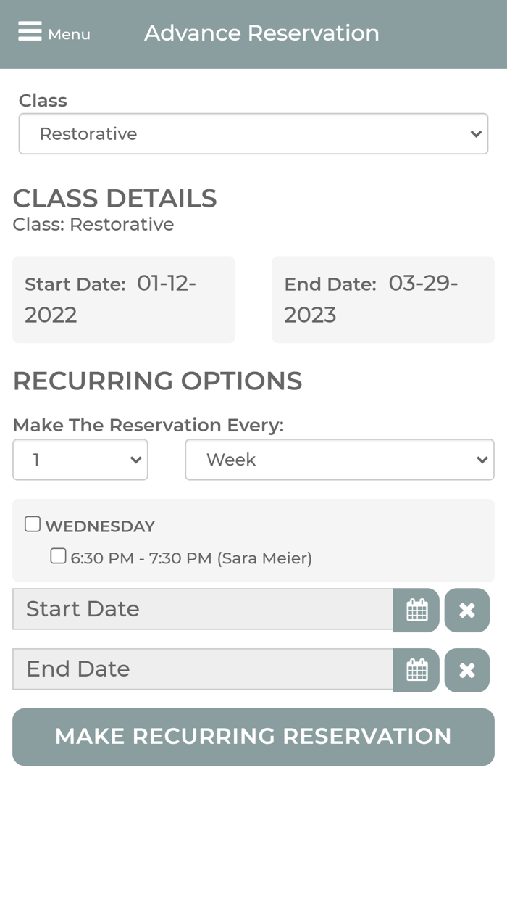Click the Sara Meier time slot label
The height and width of the screenshot is (902, 507).
[191, 558]
